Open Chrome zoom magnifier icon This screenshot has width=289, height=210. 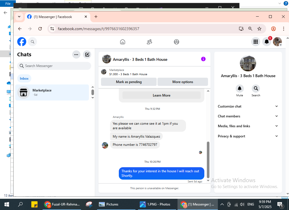click(250, 29)
